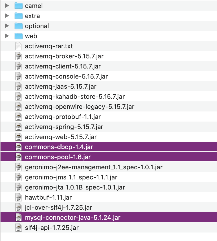217x241 pixels.
Task: Select file name geronimo-jta_1.0.1B_spec-1.0.1.jar
Action: [x=75, y=187]
